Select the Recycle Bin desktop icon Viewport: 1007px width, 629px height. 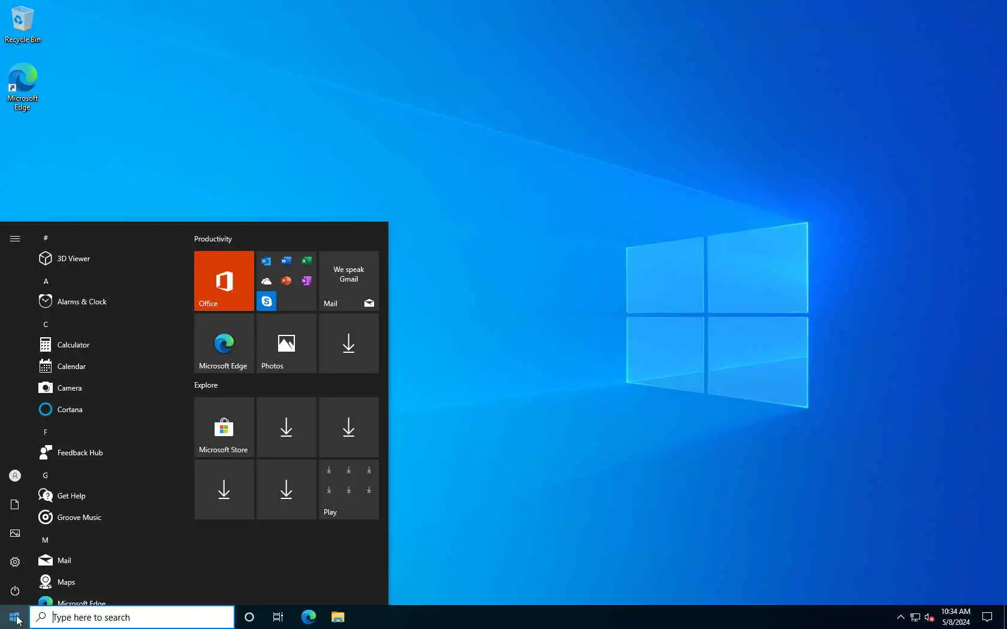click(x=23, y=25)
